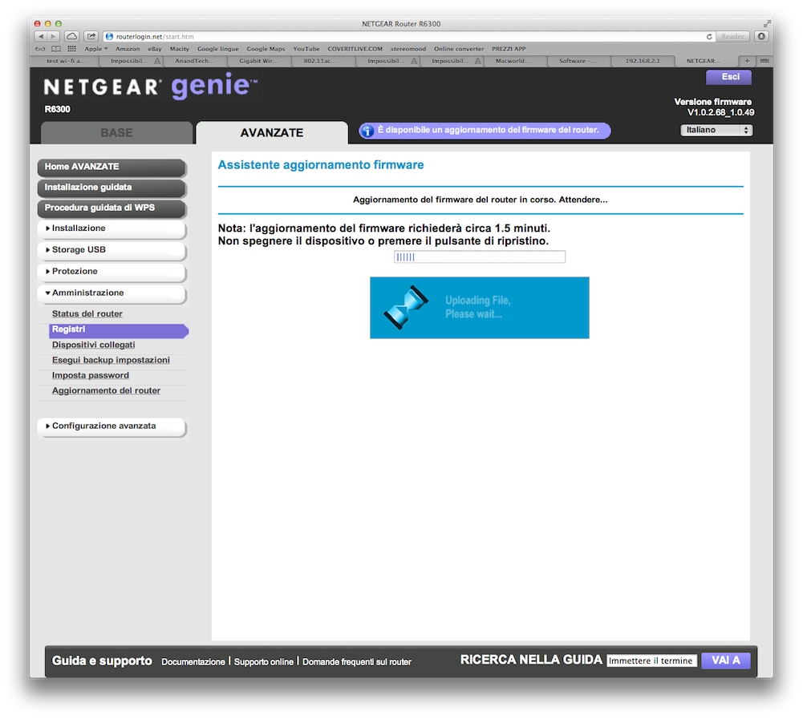
Task: Expand the Storage USB section
Action: click(x=112, y=250)
